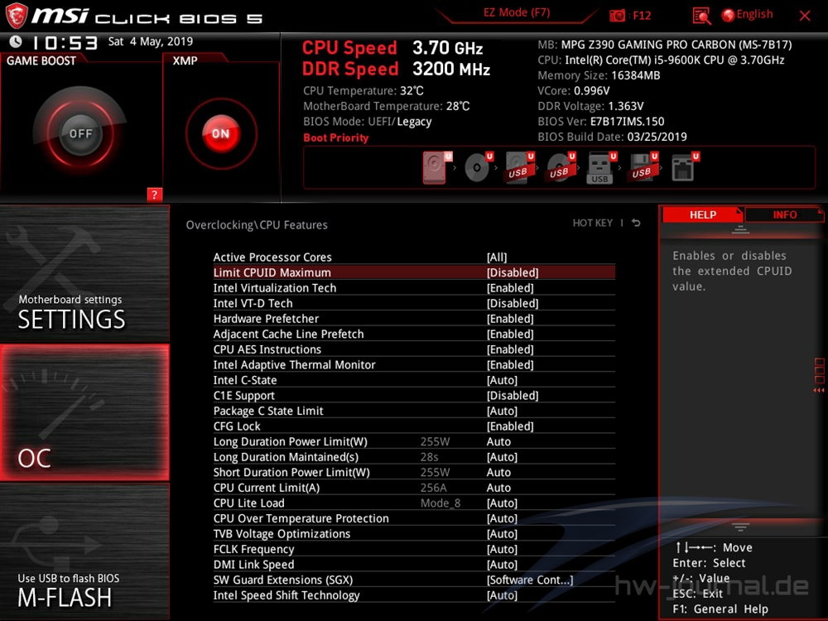Click the hard disk boot priority icon
The height and width of the screenshot is (621, 828).
click(x=435, y=167)
